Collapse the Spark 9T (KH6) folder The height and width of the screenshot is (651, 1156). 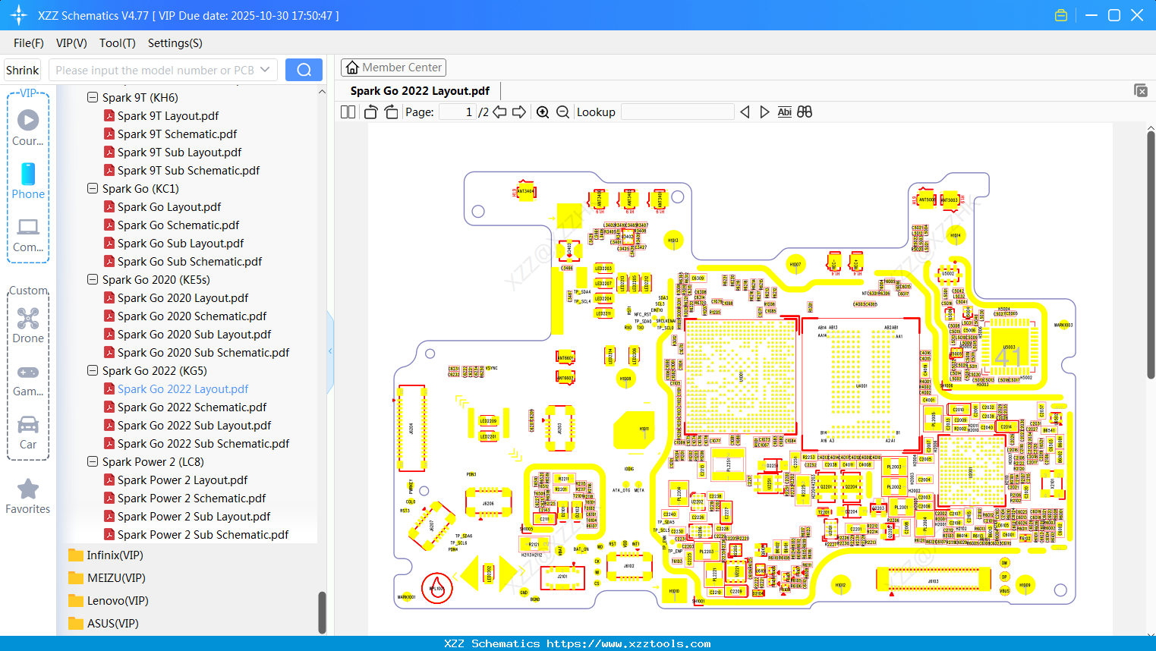[92, 97]
